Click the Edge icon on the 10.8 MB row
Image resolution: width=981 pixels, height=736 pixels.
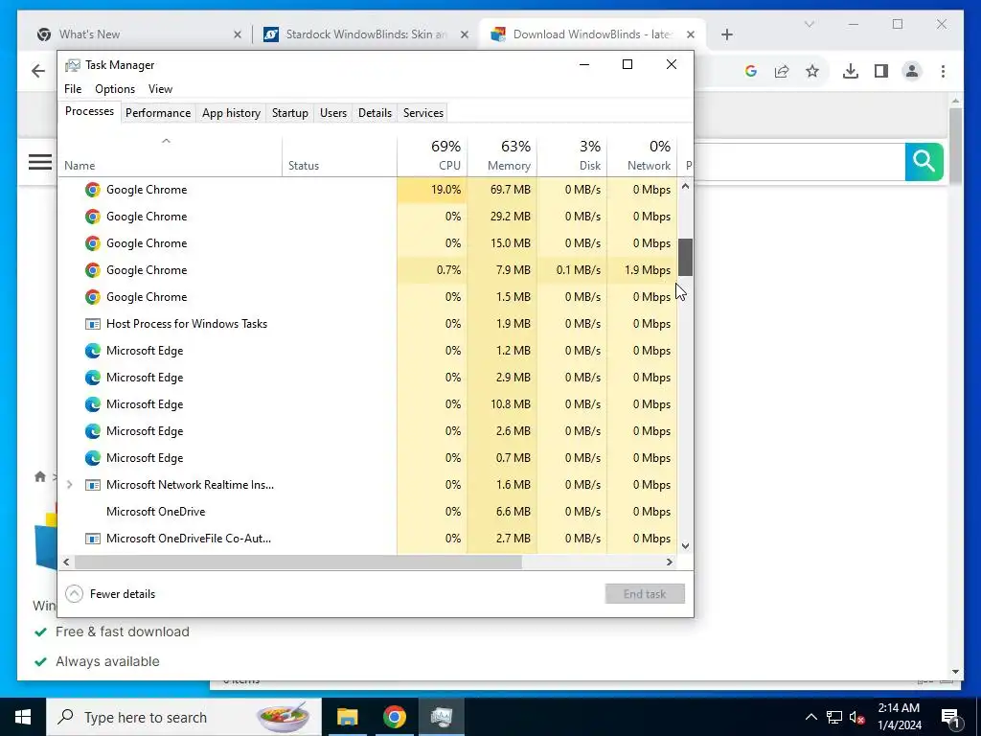point(93,404)
